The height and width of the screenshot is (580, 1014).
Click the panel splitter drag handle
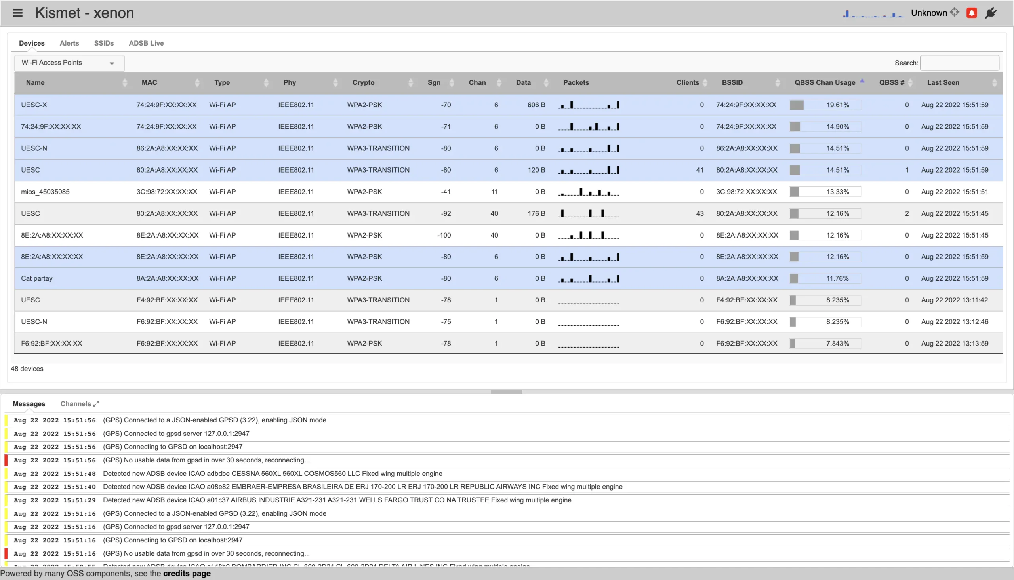[x=506, y=392]
